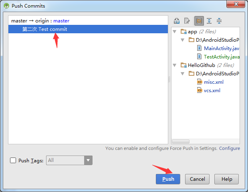Close the Push Commits dialog

pos(236,4)
